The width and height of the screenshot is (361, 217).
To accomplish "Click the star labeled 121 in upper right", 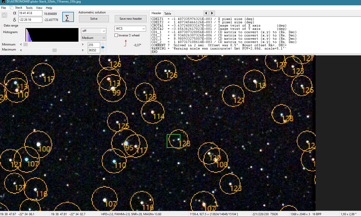I will click(x=233, y=96).
